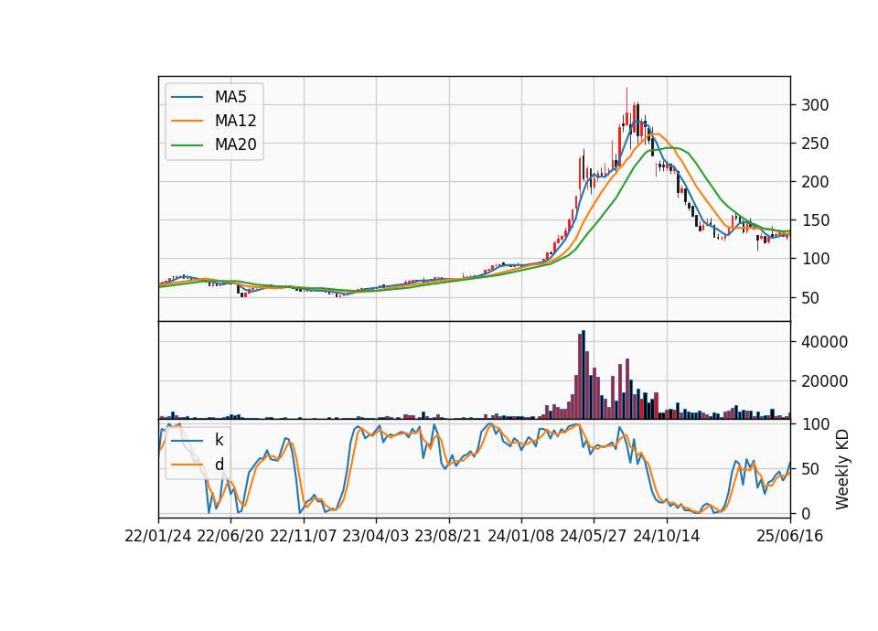
Task: Click the k legend label in KD panel
Action: (219, 440)
